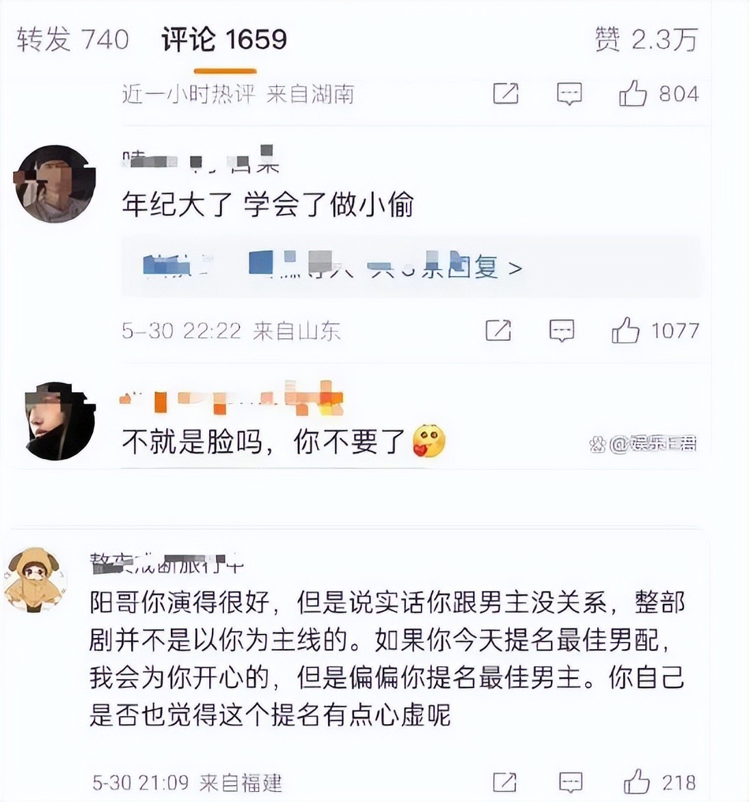Expand the blurred replies under 学会了做小偷
749x802 pixels.
[x=333, y=266]
